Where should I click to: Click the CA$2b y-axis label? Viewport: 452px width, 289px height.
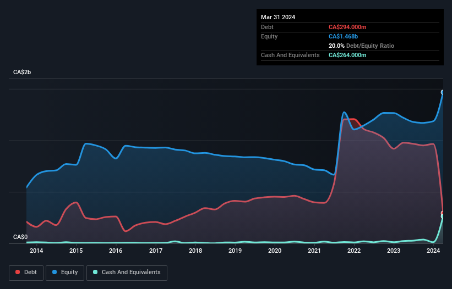[22, 72]
